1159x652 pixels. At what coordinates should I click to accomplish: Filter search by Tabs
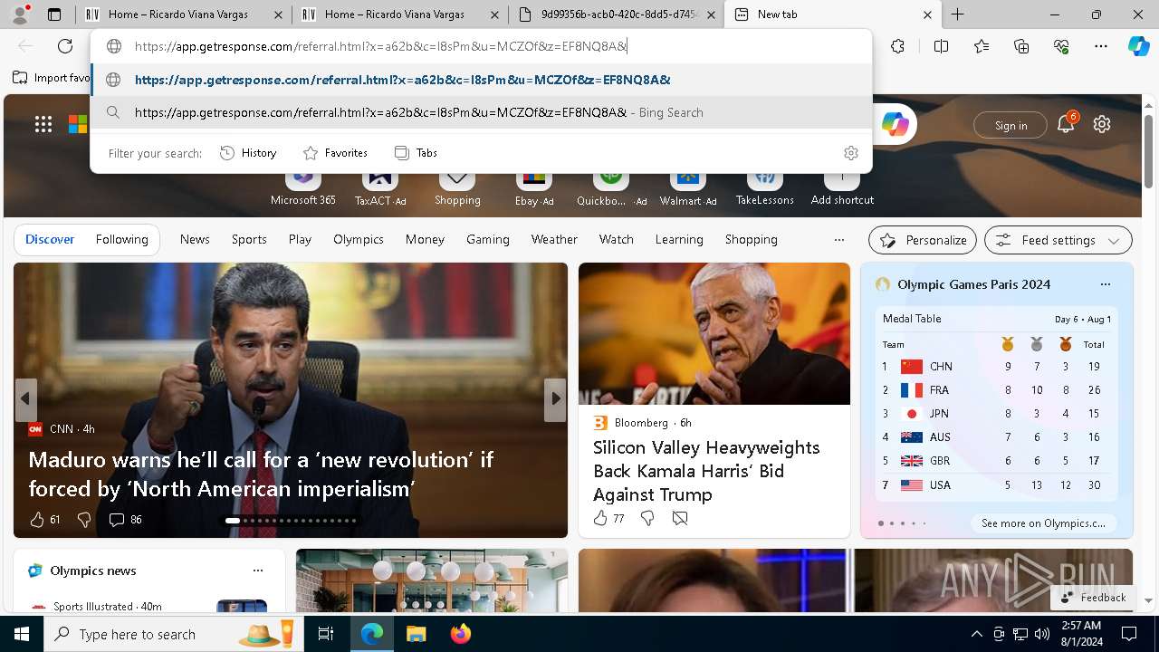pos(416,153)
